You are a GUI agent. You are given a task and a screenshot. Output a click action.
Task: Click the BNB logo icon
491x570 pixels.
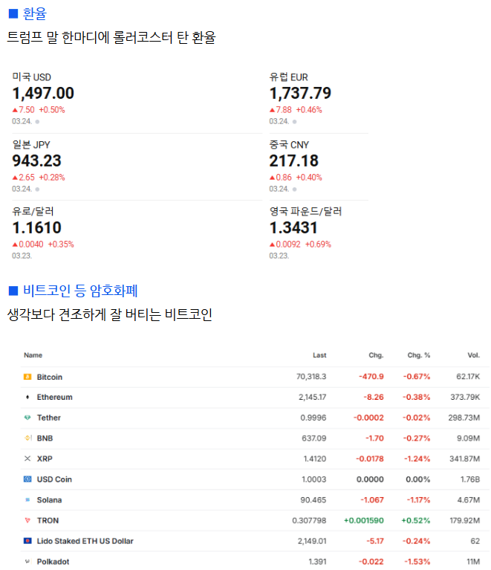(x=28, y=438)
